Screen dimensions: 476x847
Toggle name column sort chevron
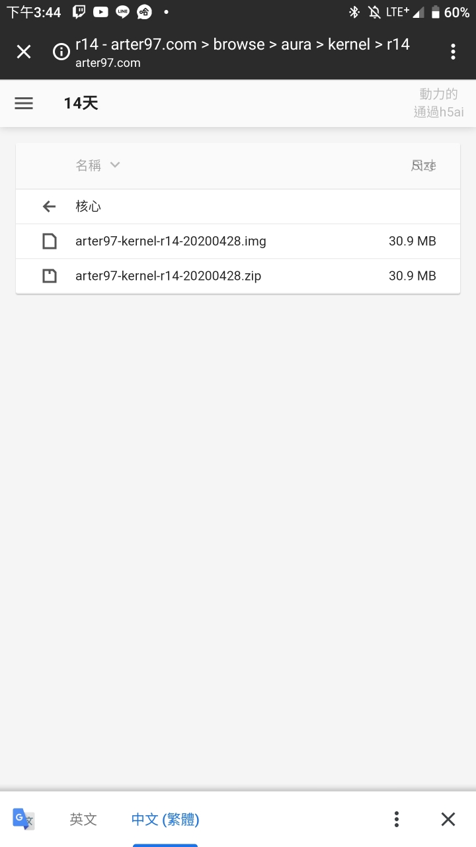tap(115, 165)
